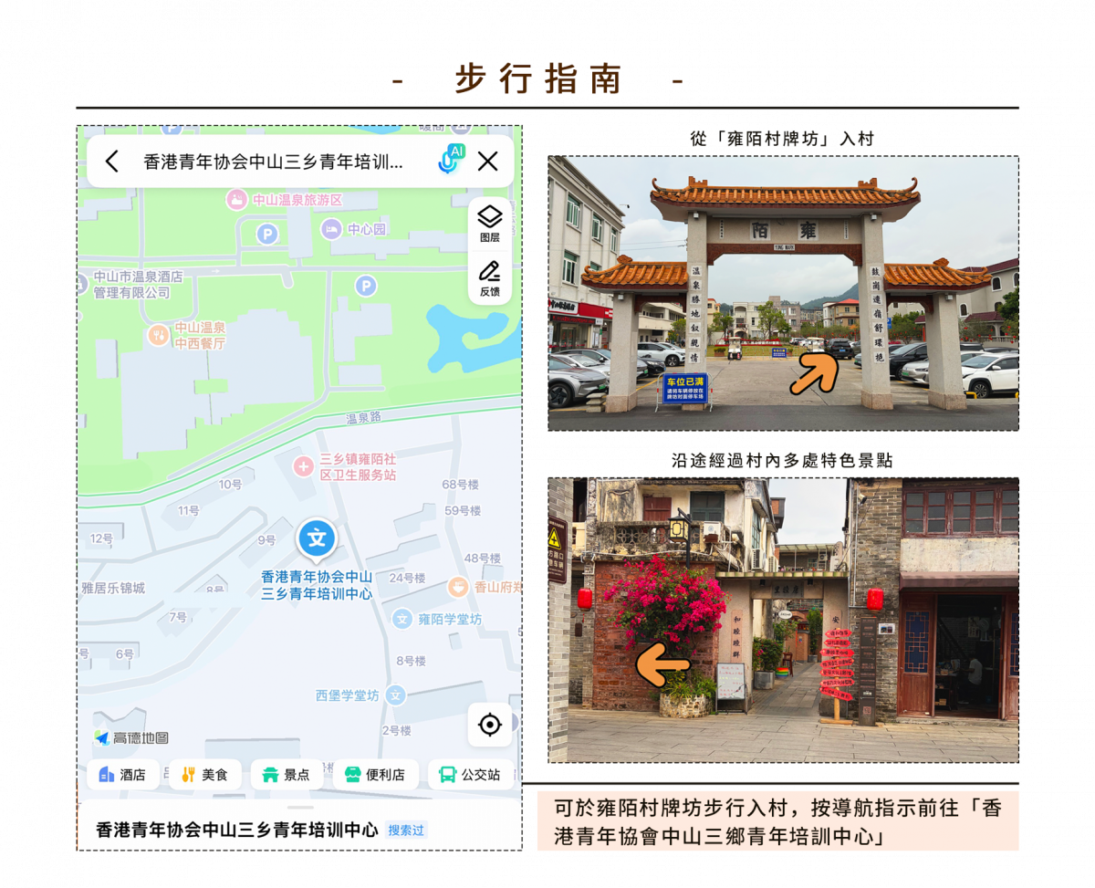Click the 温泉路 road label
This screenshot has width=1095, height=888.
(x=363, y=419)
